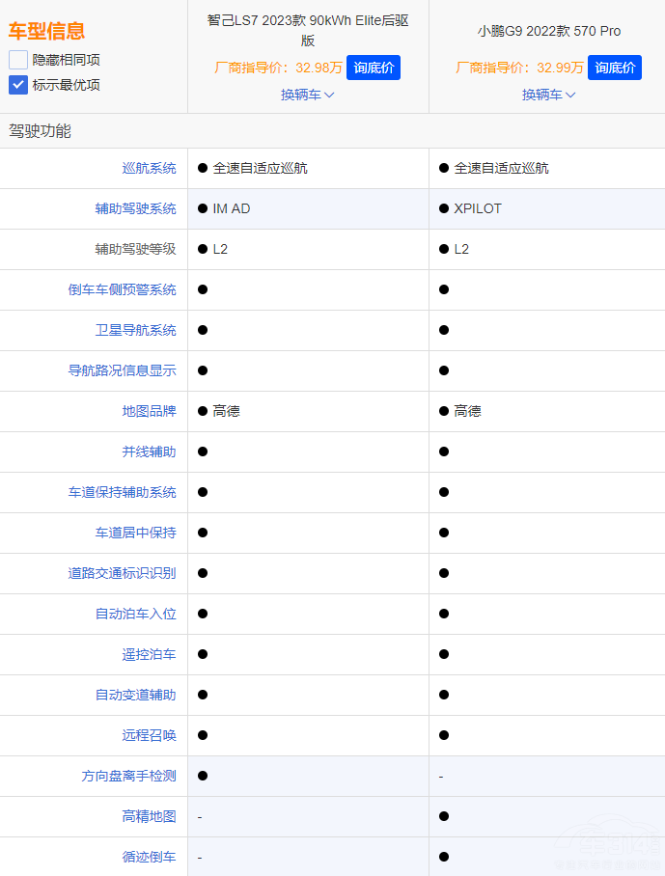
Task: Open the 循迹倒车 term link
Action: 149,857
